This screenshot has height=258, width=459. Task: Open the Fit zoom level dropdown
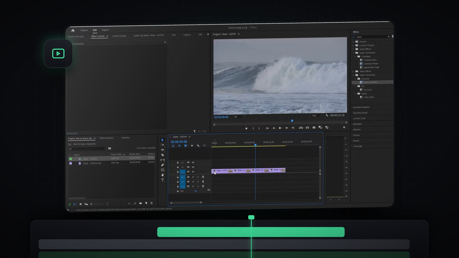[239, 117]
